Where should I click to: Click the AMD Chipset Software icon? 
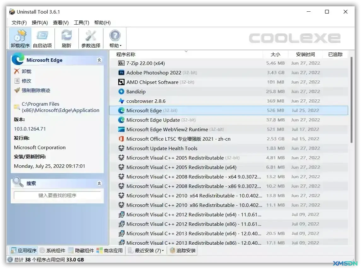[121, 82]
